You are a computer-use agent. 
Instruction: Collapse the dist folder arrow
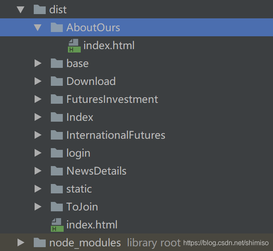20,9
